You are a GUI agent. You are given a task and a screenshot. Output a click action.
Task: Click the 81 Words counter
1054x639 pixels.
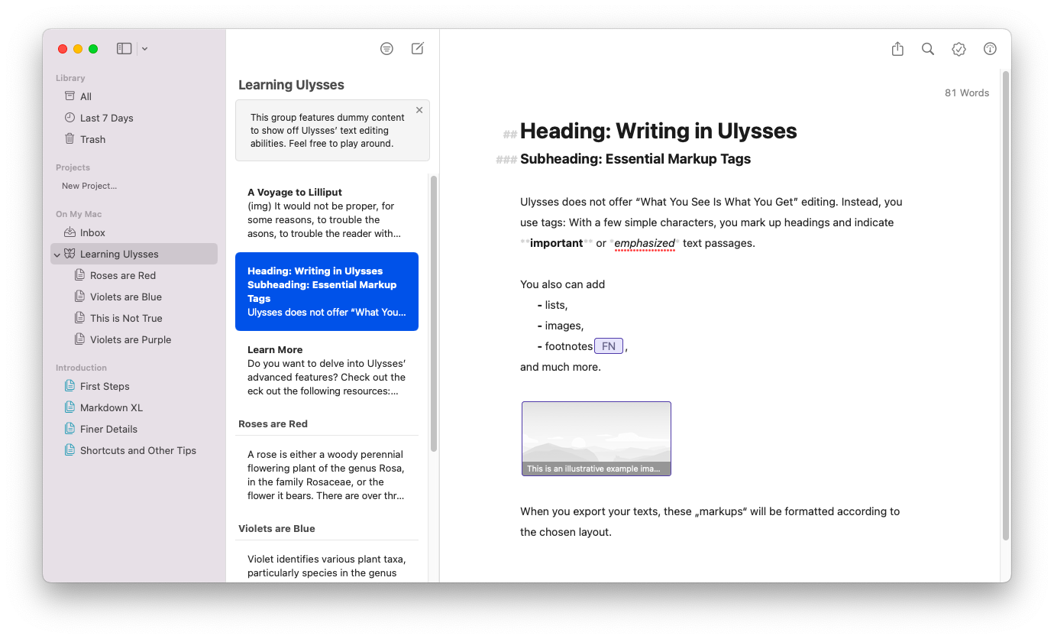(967, 92)
